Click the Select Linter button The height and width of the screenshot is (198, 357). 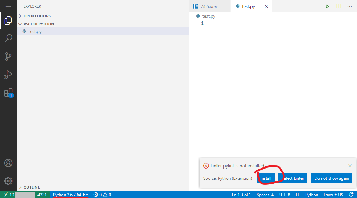293,178
